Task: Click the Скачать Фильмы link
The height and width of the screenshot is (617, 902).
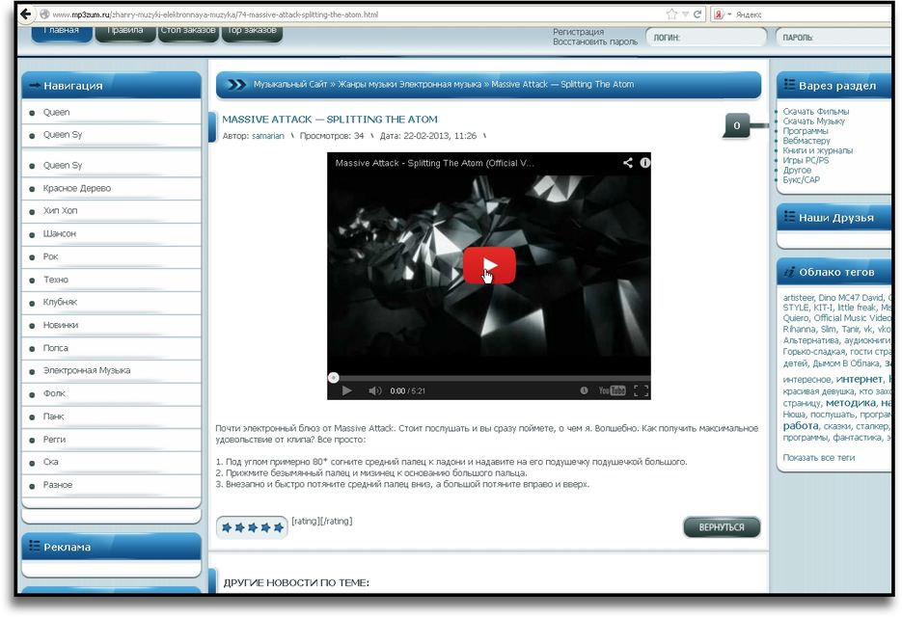Action: coord(816,112)
